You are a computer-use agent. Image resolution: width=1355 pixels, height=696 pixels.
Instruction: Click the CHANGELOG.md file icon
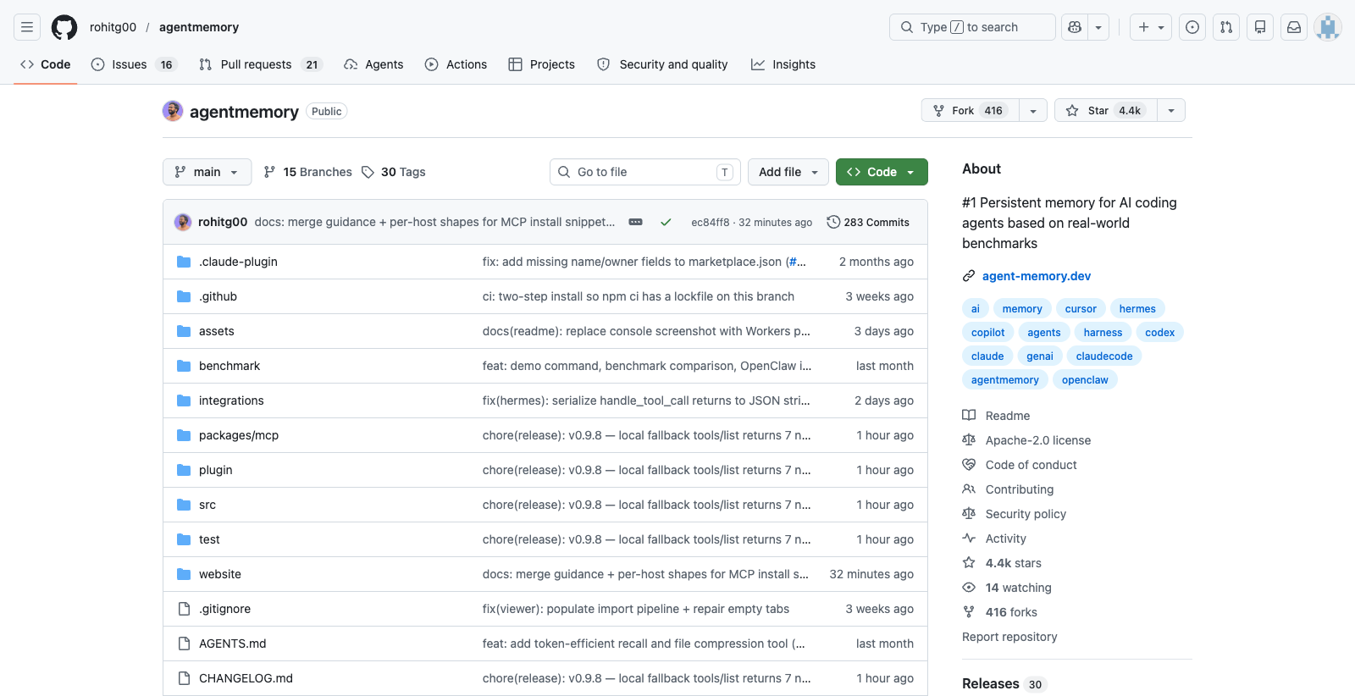point(184,678)
